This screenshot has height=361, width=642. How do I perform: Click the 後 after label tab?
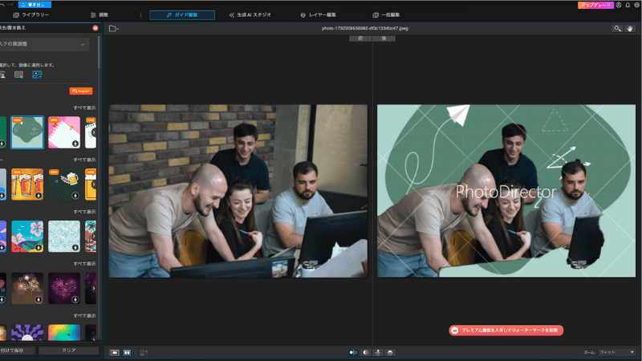coord(384,39)
